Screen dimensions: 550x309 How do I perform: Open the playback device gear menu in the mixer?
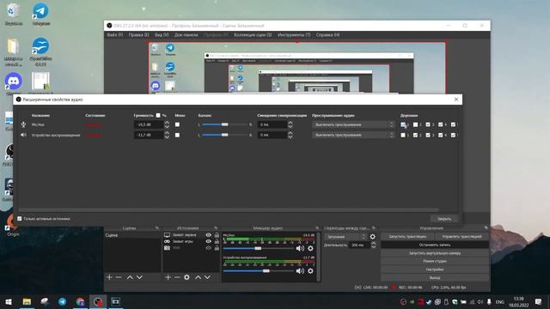[310, 271]
